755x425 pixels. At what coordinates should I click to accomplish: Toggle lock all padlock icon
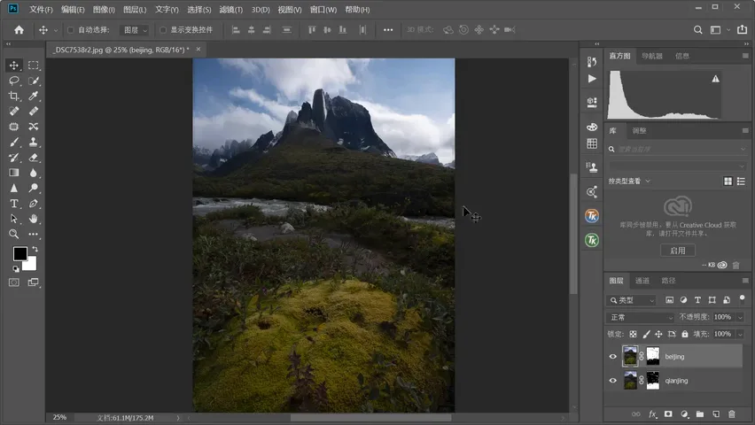(685, 334)
